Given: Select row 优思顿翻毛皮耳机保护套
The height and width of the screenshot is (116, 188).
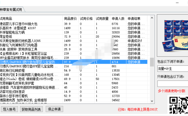Looking at the screenshot, I should pos(74,83).
